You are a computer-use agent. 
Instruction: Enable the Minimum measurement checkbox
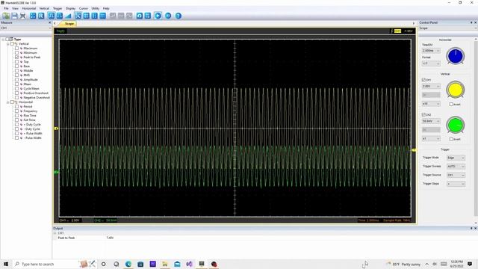(x=17, y=53)
